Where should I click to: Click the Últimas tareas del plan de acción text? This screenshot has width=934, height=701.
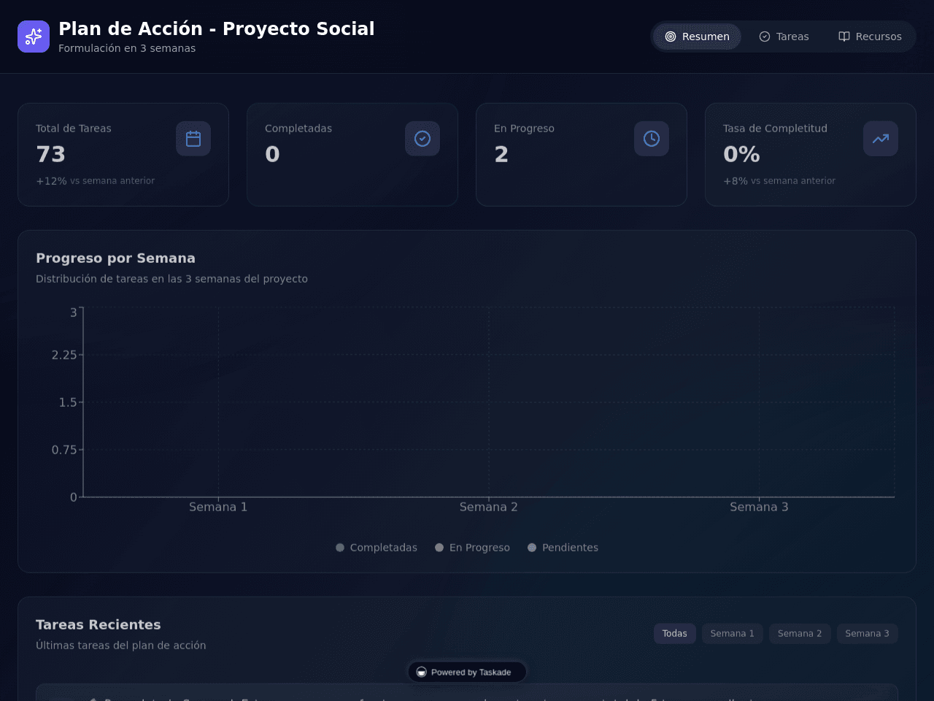[x=121, y=646]
